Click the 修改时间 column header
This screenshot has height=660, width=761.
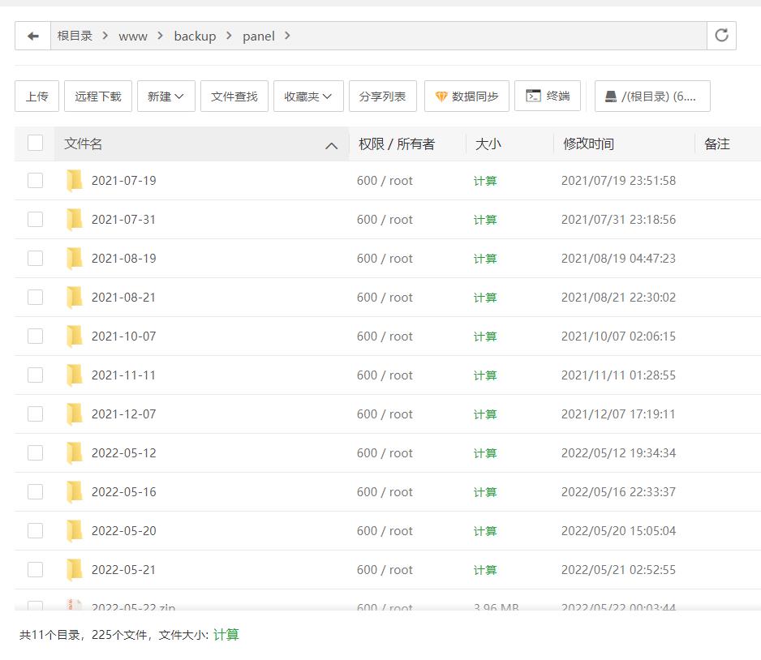(589, 144)
